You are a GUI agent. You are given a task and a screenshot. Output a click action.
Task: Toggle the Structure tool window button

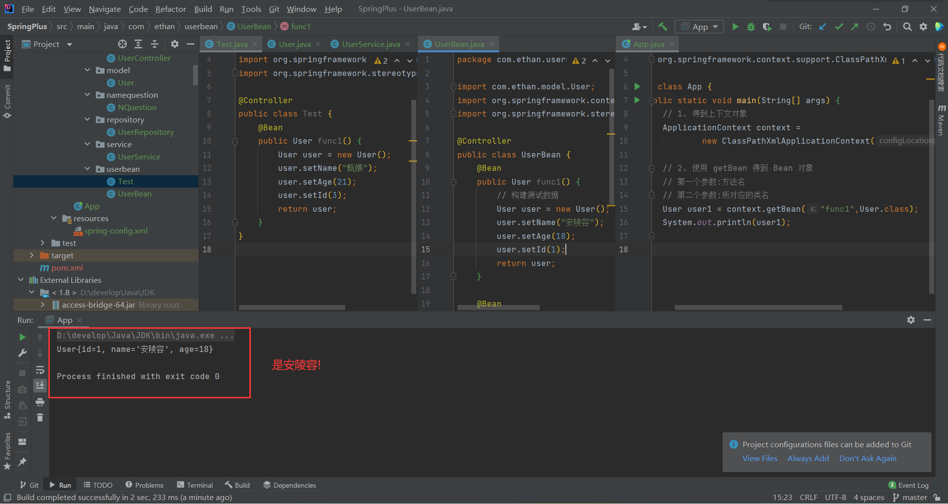[x=7, y=399]
